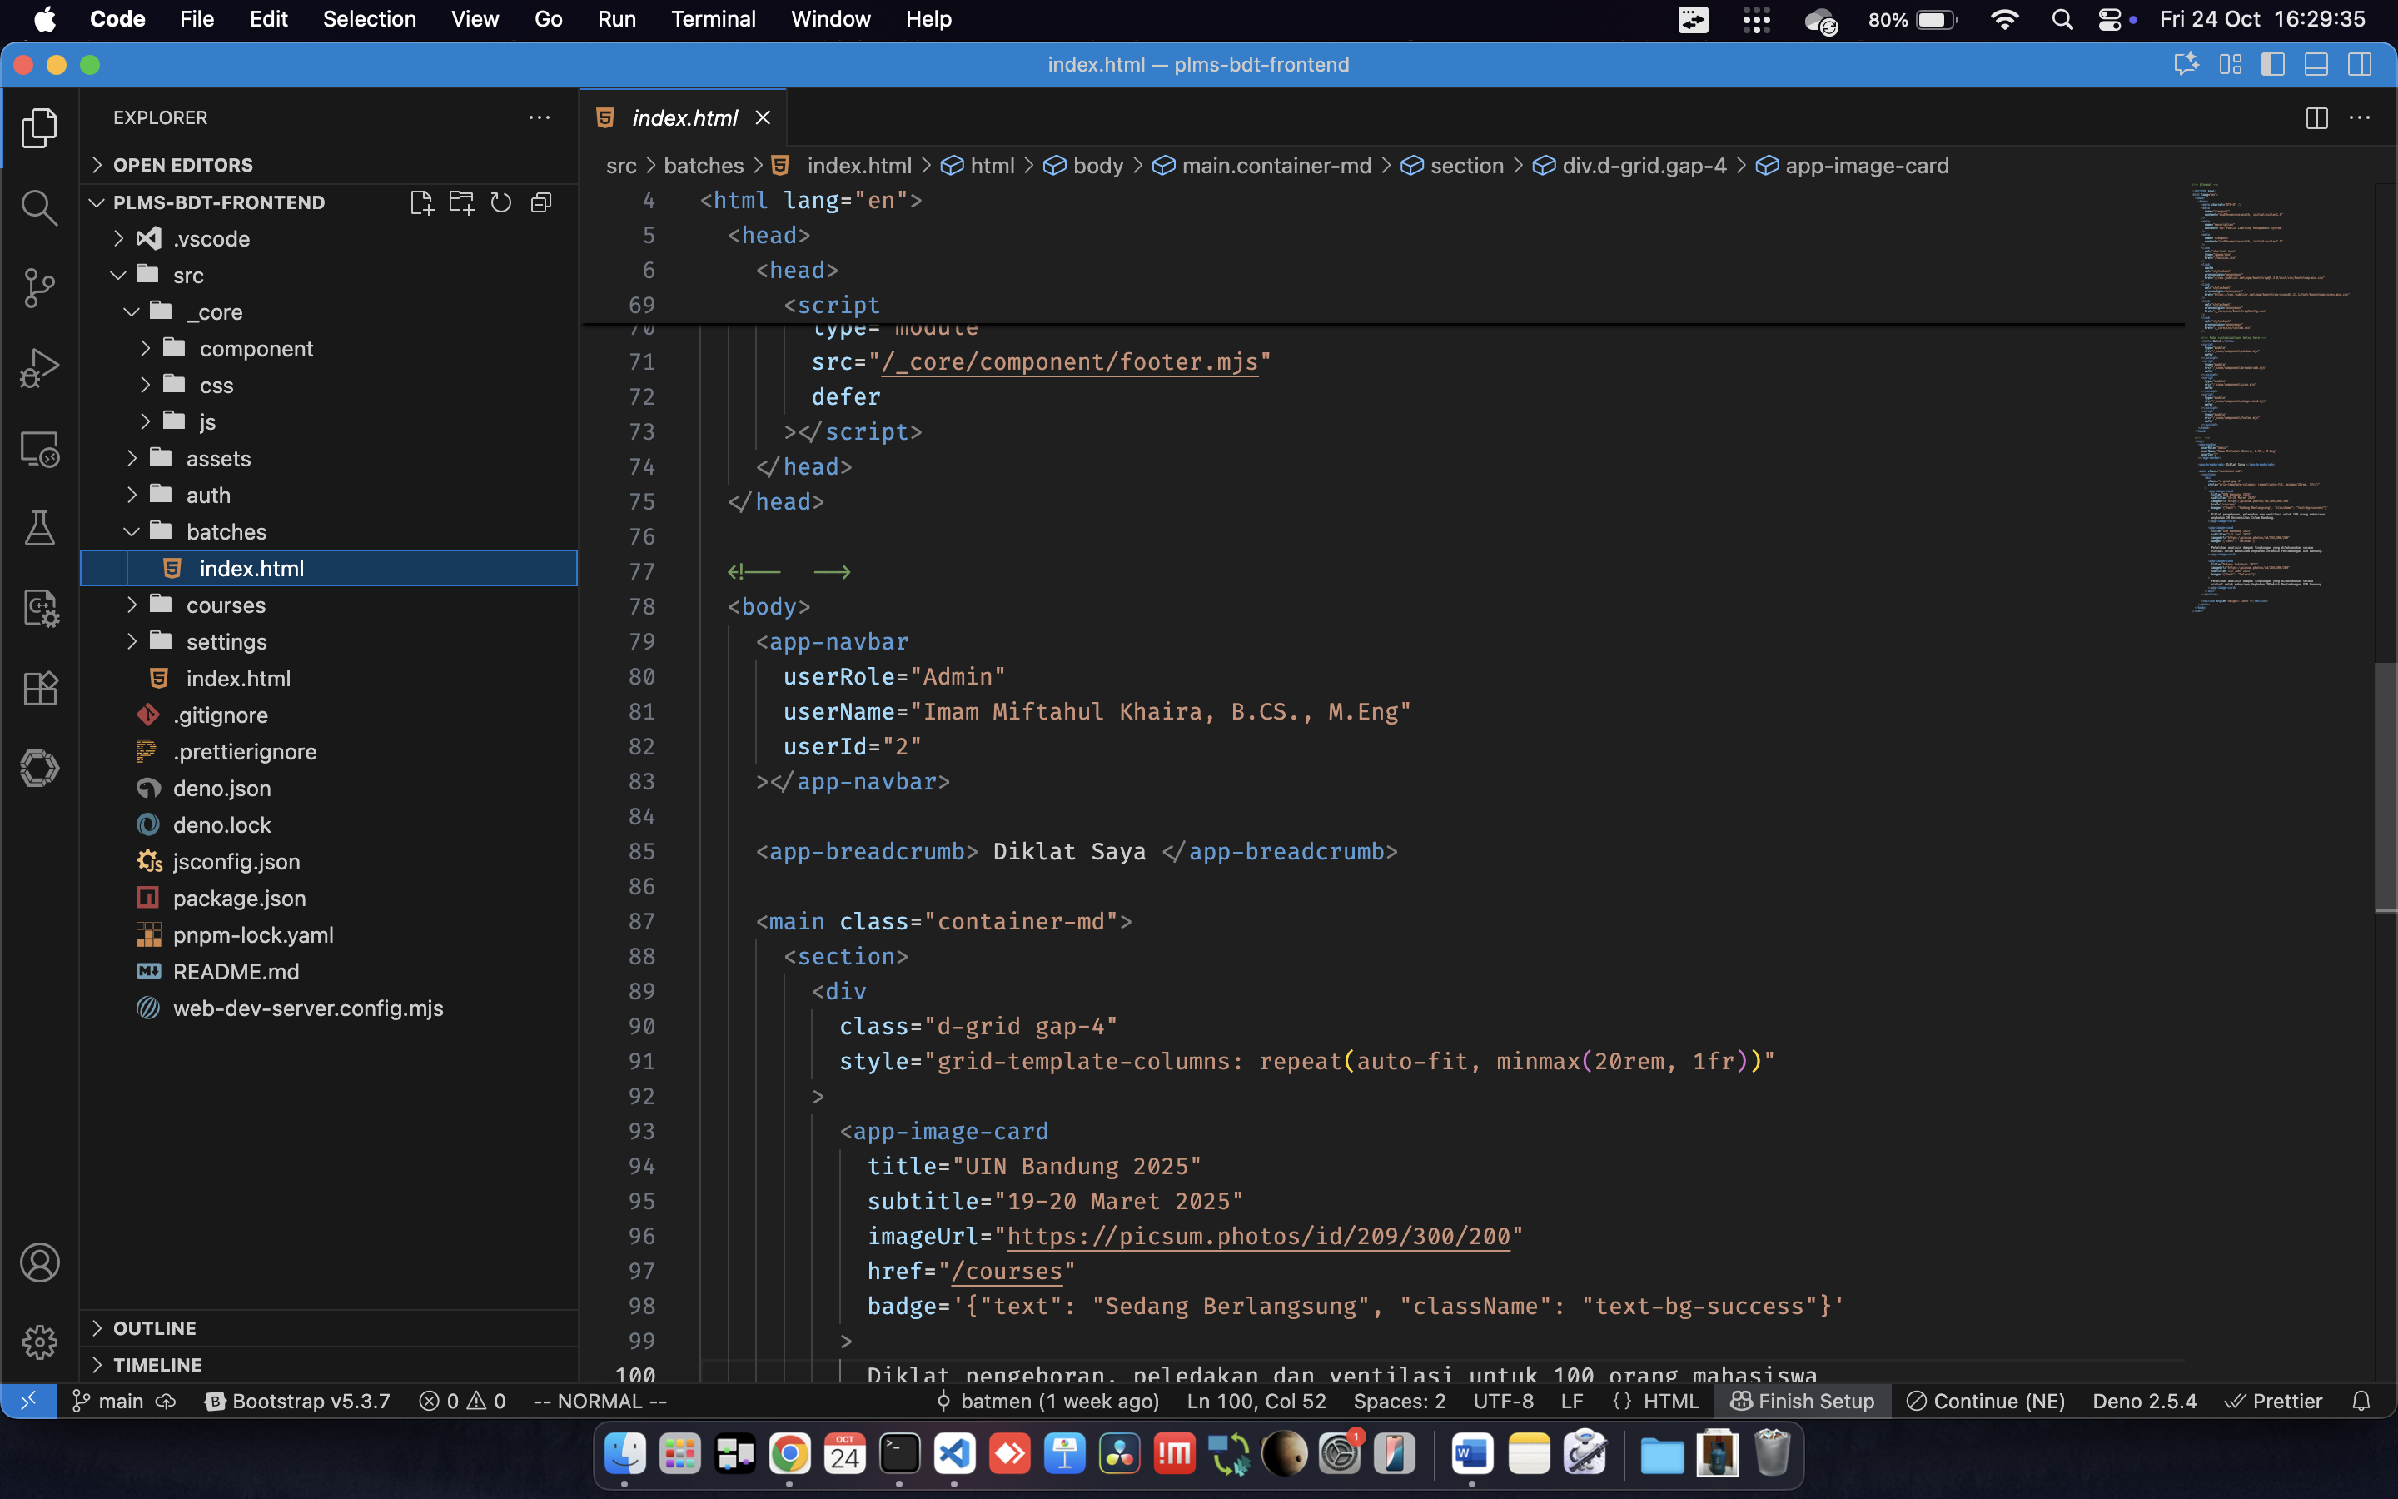
Task: Open the Run and Debug view
Action: pyautogui.click(x=38, y=368)
